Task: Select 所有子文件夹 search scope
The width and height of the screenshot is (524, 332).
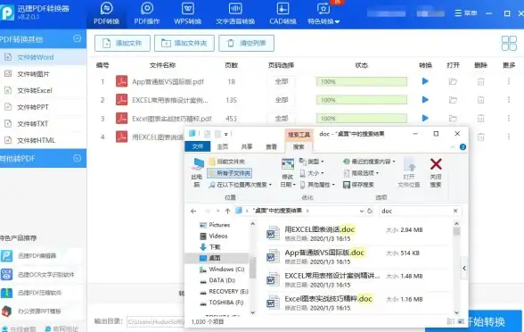Action: pos(230,173)
